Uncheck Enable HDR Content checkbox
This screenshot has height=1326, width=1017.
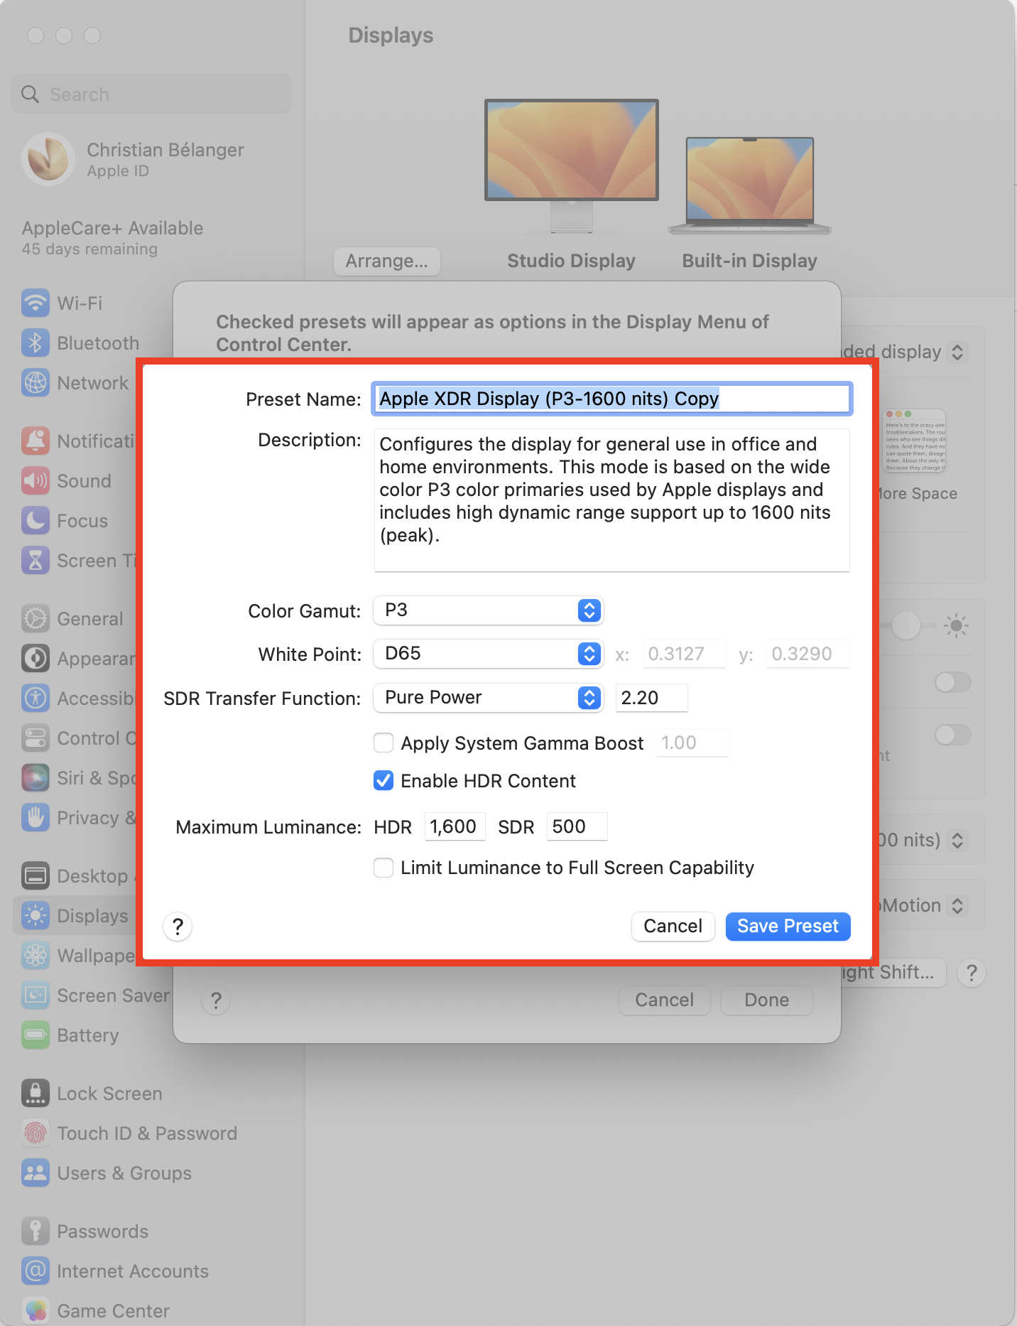pyautogui.click(x=384, y=780)
